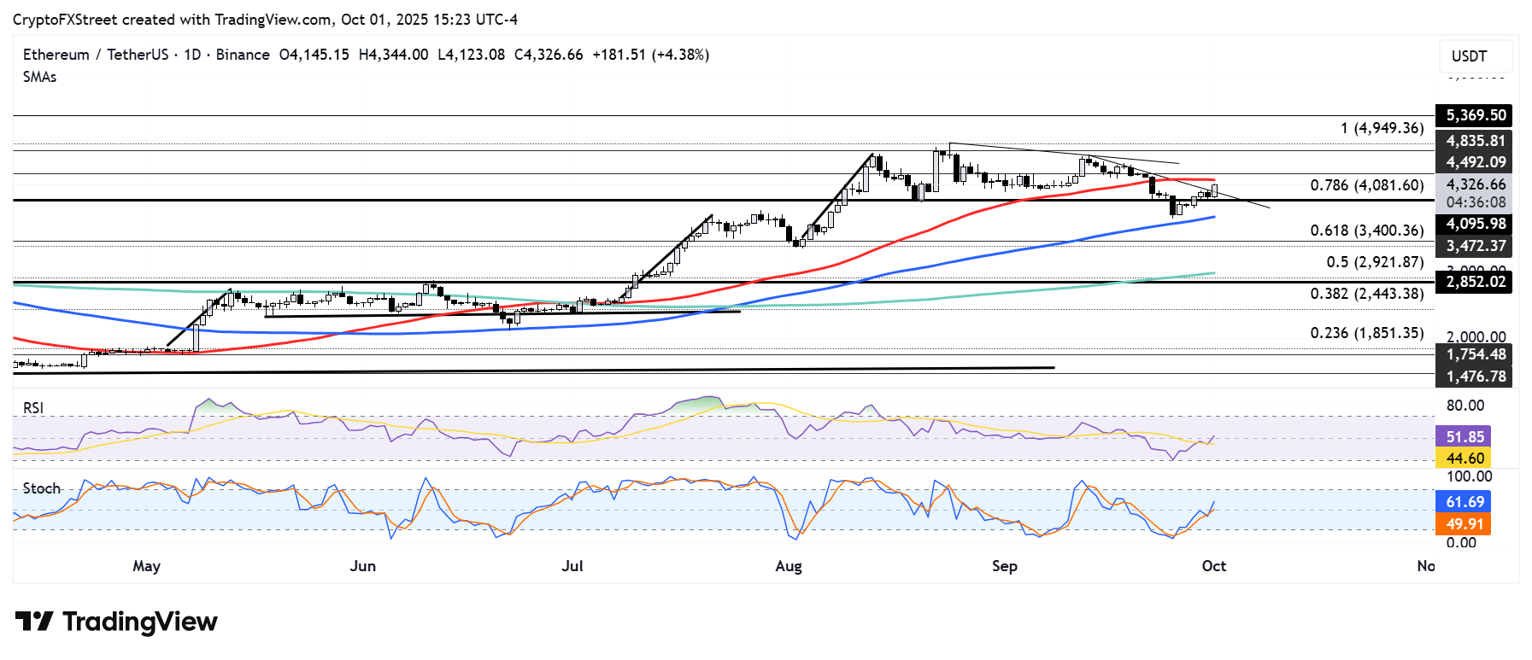The height and width of the screenshot is (660, 1532).
Task: Click the 1,476.78 price level label
Action: click(1475, 377)
